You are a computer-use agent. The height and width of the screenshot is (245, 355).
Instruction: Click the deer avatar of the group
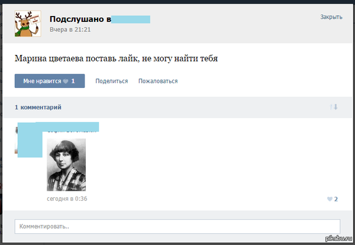click(x=27, y=23)
